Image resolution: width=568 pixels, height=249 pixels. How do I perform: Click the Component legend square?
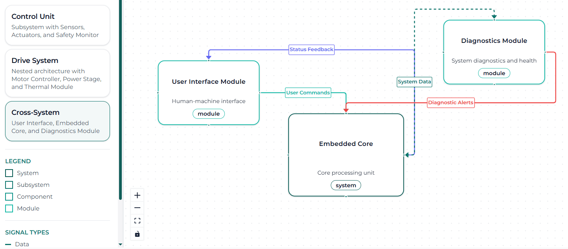[9, 197]
